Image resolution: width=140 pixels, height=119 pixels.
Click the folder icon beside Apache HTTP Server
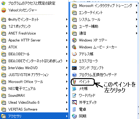pyautogui.click(x=4, y=40)
